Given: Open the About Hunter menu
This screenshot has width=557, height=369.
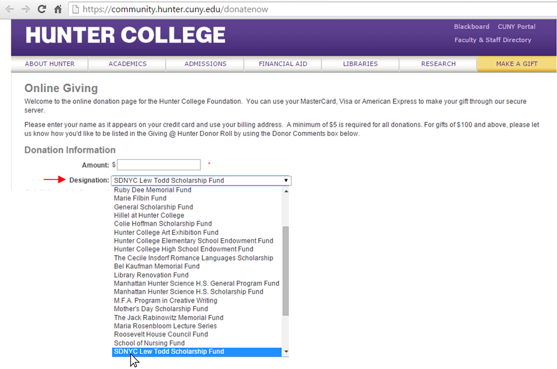Looking at the screenshot, I should click(x=49, y=64).
